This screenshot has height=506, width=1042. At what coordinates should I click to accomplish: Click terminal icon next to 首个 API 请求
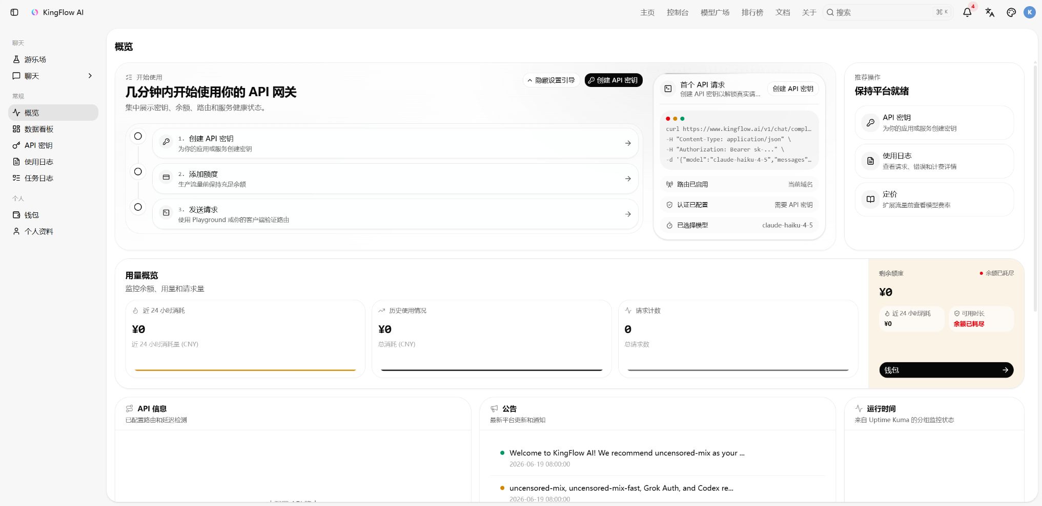click(x=668, y=89)
